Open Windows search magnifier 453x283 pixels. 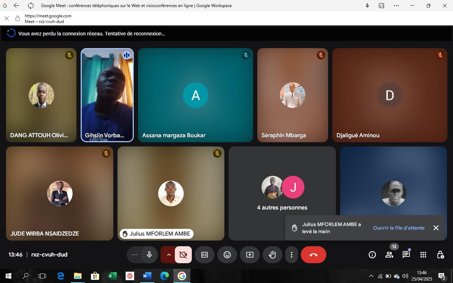pos(25,276)
